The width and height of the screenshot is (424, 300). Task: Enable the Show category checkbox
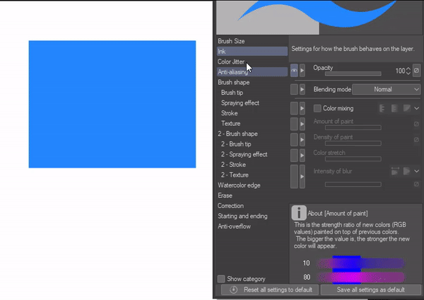(x=221, y=279)
